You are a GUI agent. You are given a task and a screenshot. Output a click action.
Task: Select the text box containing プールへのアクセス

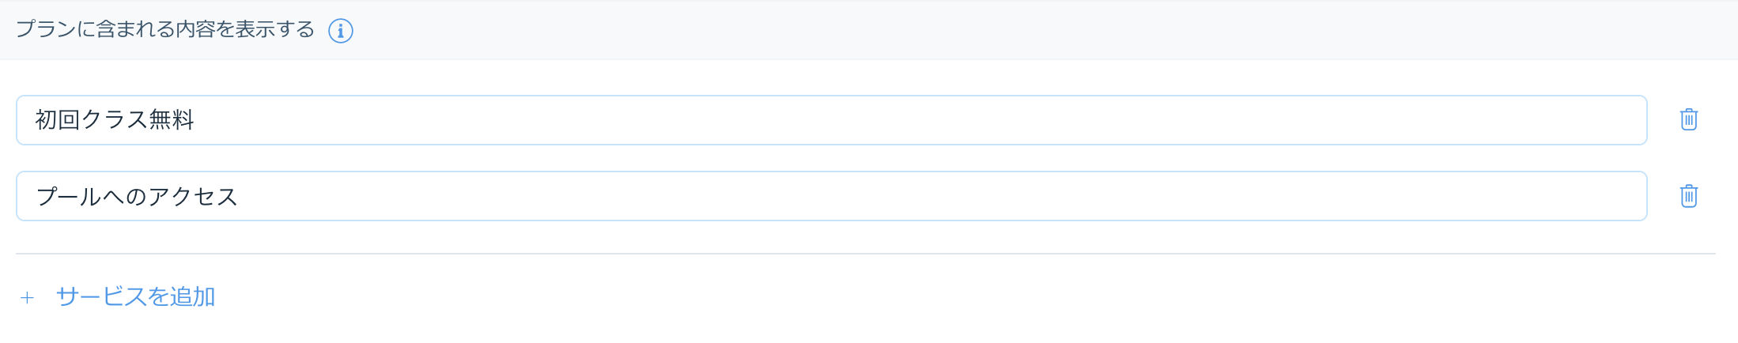point(830,196)
